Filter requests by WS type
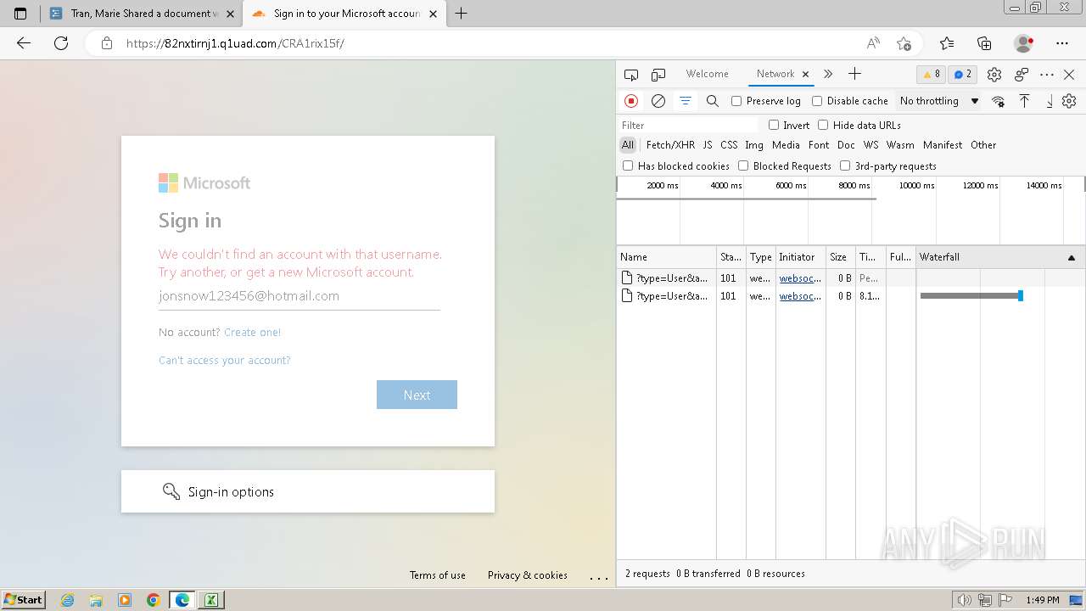This screenshot has height=611, width=1086. click(870, 145)
